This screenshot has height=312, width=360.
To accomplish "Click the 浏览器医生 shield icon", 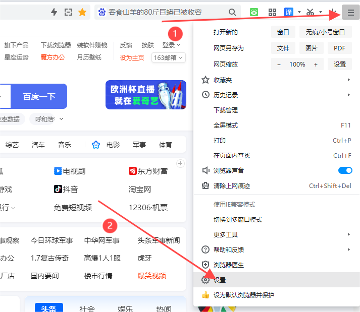I will (205, 265).
